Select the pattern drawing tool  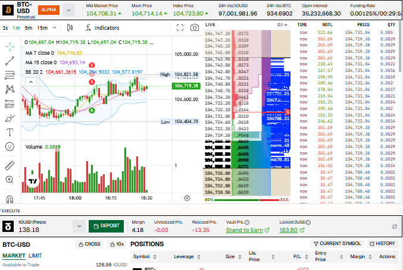tap(10, 89)
